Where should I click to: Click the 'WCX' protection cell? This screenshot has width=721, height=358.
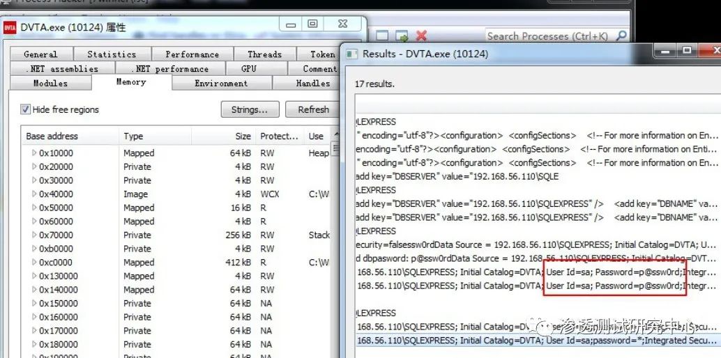click(x=270, y=194)
